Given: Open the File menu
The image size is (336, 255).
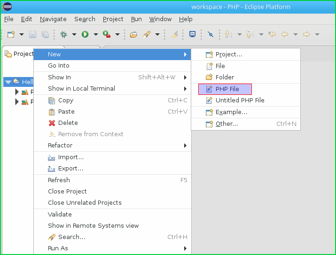Looking at the screenshot, I should 9,19.
